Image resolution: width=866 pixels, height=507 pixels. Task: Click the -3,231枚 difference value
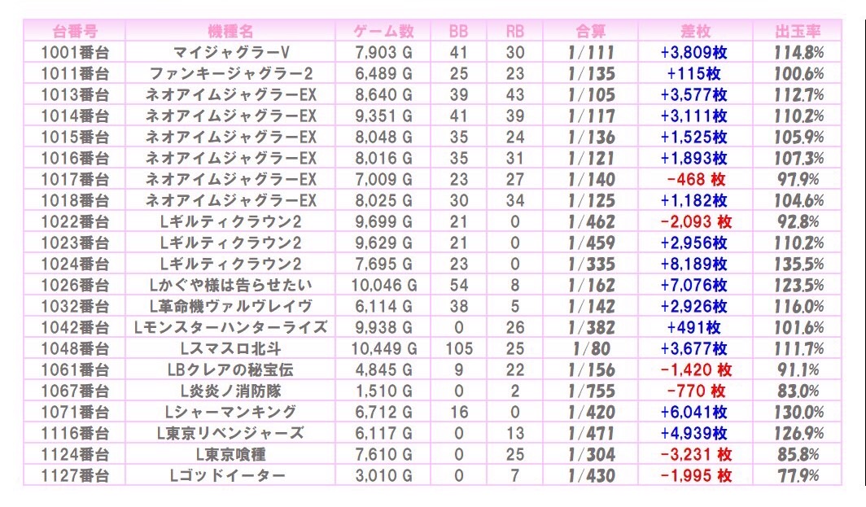(695, 454)
